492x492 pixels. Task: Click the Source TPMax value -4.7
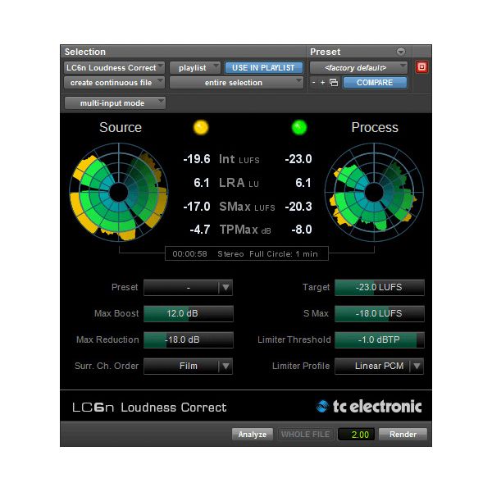(x=199, y=230)
